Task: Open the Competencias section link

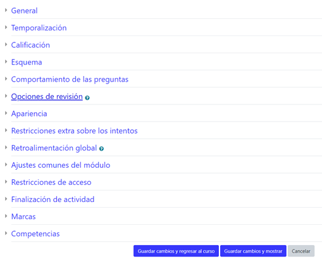Action: [35, 234]
